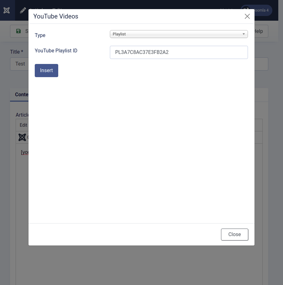Click the green save disk icon

point(18,31)
